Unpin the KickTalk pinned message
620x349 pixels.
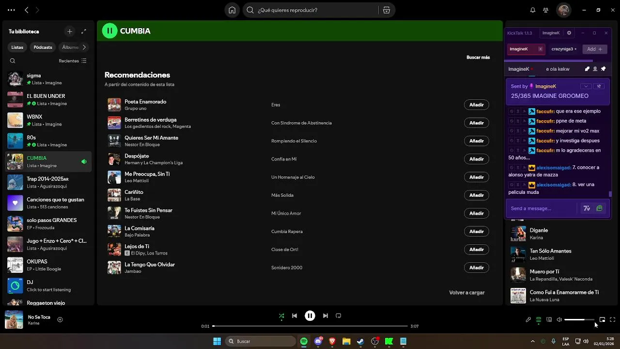click(x=599, y=86)
